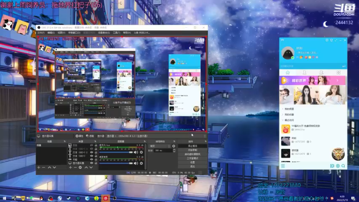
Task: Open source Filters button in OBS toolbar
Action: [x=90, y=136]
